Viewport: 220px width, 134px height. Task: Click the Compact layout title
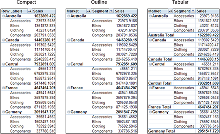point(26,2)
